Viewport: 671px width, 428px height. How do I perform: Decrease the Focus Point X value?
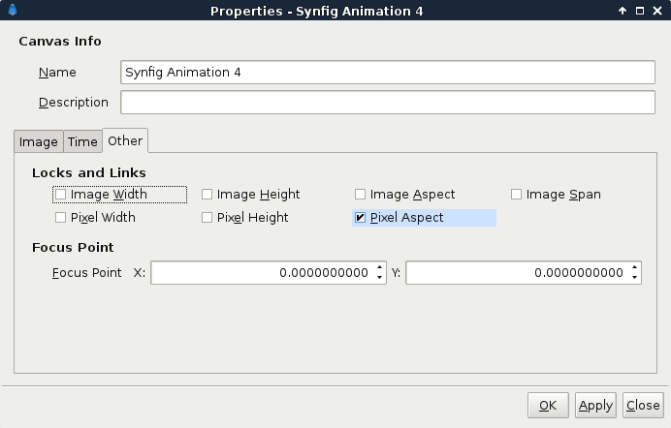click(x=379, y=277)
